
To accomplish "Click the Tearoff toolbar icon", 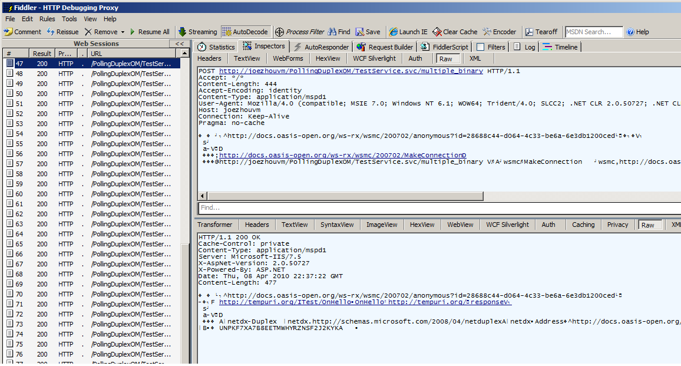I will [529, 32].
